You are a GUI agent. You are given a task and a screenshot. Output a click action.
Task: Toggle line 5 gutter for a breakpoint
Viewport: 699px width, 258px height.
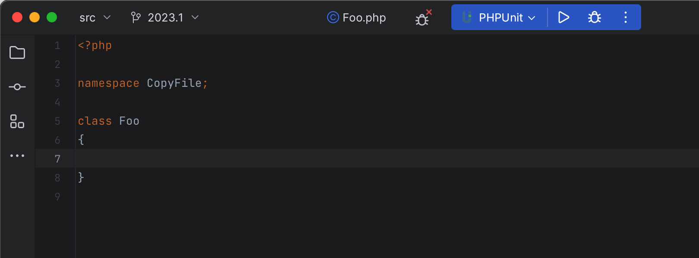point(57,121)
